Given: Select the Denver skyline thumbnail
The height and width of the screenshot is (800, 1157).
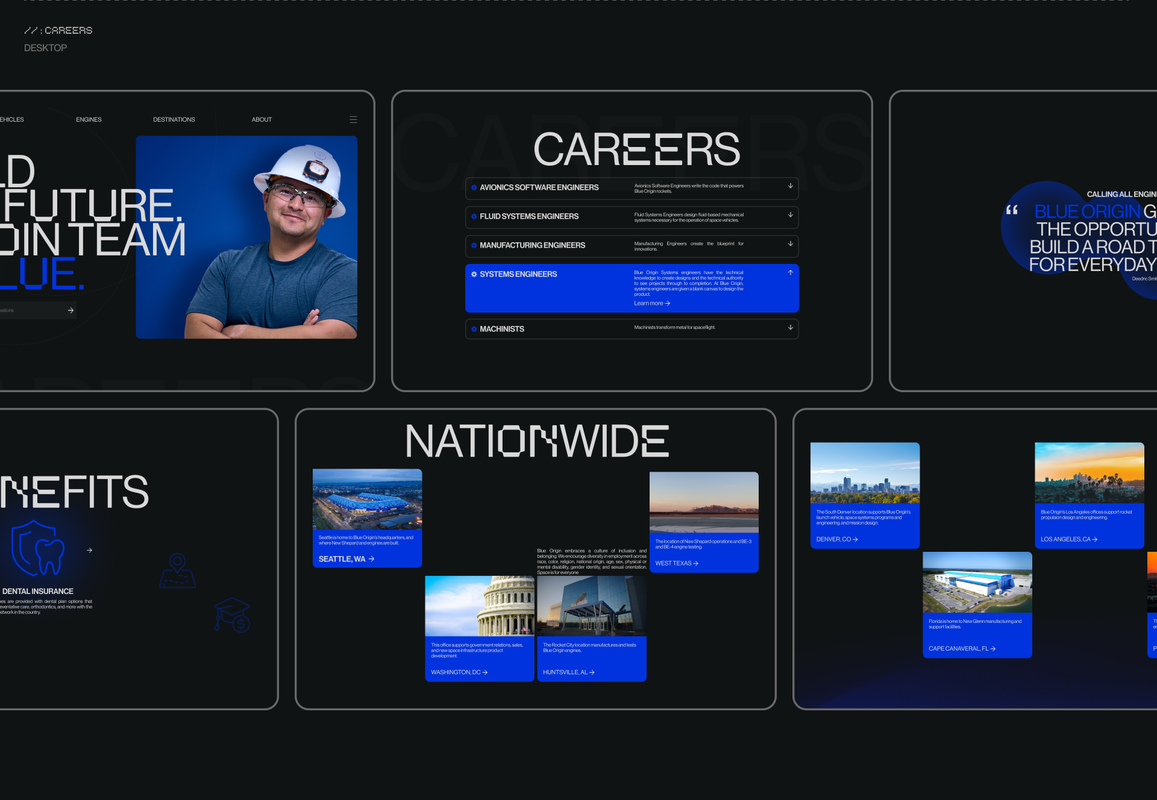Looking at the screenshot, I should coord(865,473).
